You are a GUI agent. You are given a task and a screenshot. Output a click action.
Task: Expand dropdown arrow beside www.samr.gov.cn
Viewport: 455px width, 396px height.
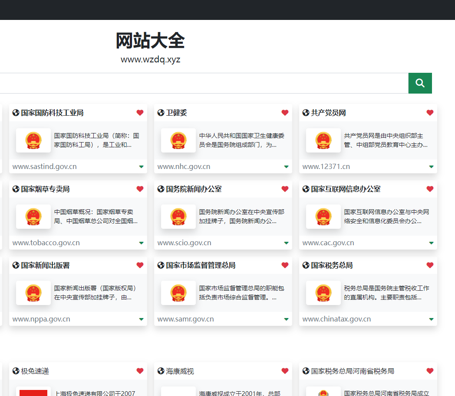tap(287, 319)
